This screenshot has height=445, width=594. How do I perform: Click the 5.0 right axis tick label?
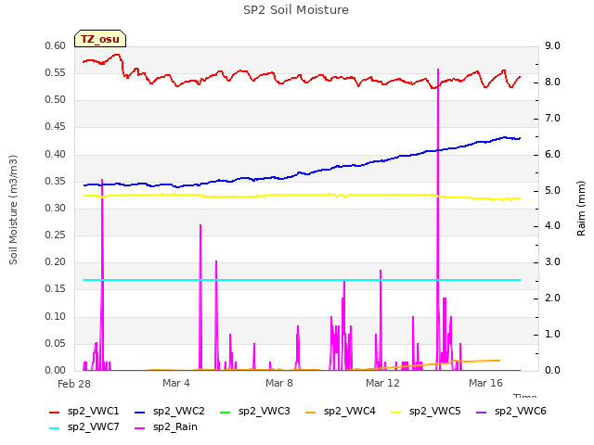552,190
